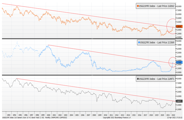184x120 pixels.
Task: Select the USGG30YR Index legend label
Action: (x=157, y=79)
